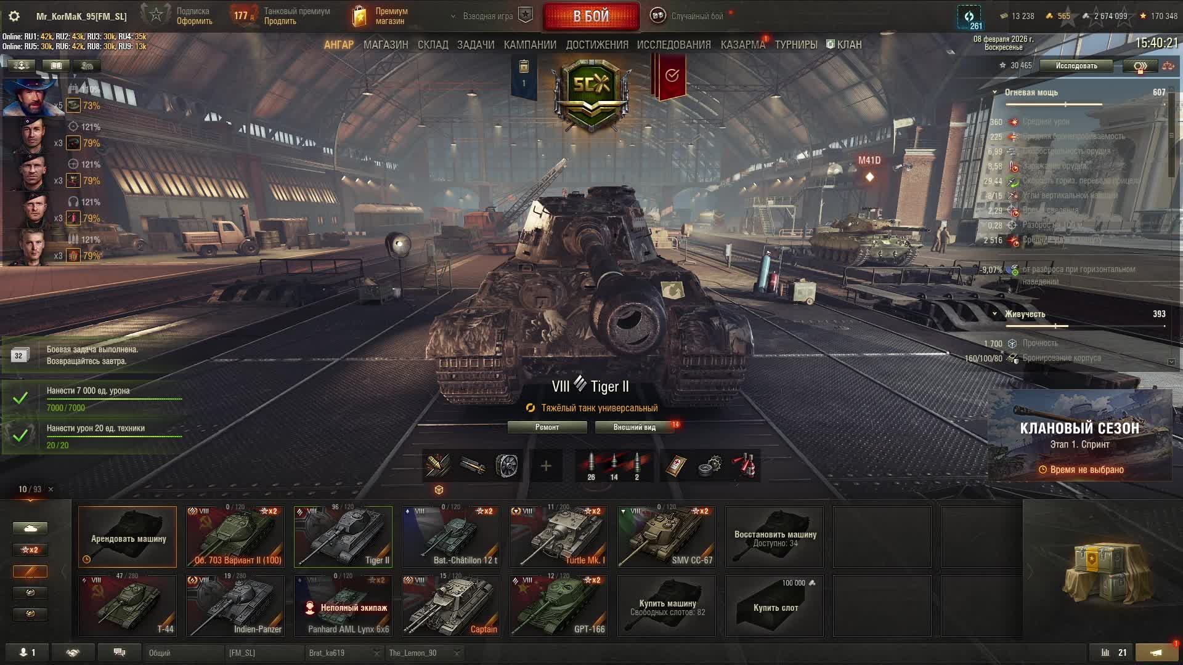This screenshot has height=665, width=1183.
Task: Open the settings gear menu
Action: point(15,16)
